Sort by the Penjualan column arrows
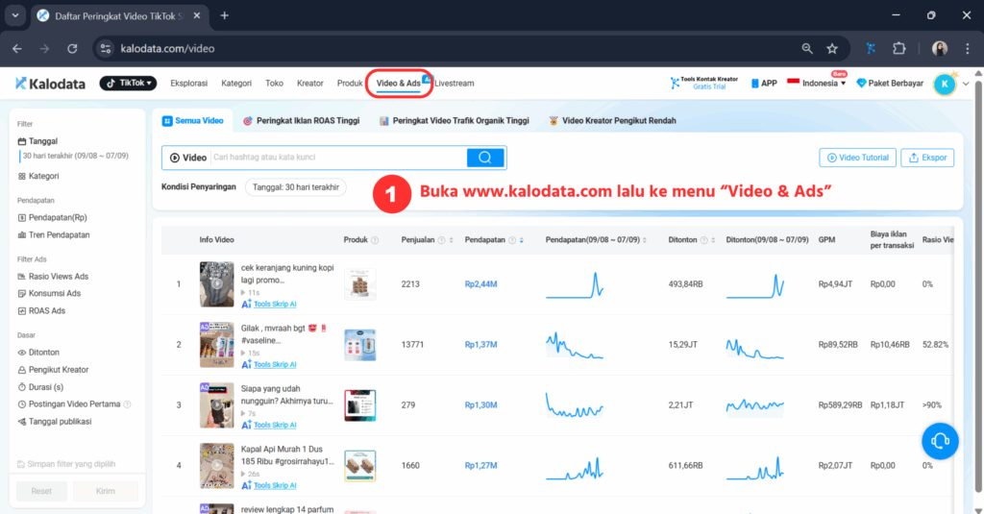This screenshot has height=514, width=984. [451, 240]
